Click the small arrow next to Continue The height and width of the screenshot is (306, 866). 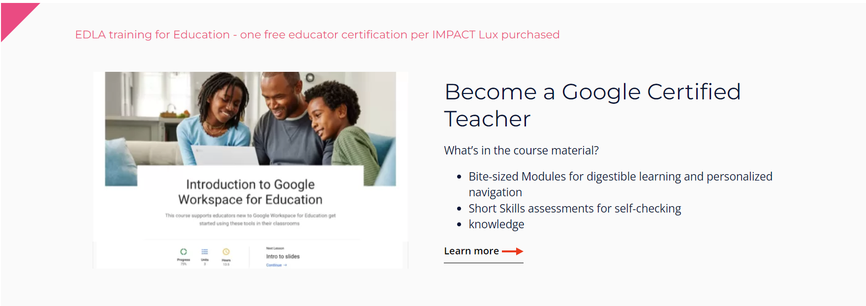pos(285,265)
